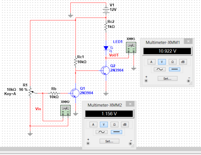Close the Multimeter-XMM1 window

pyautogui.click(x=188, y=41)
